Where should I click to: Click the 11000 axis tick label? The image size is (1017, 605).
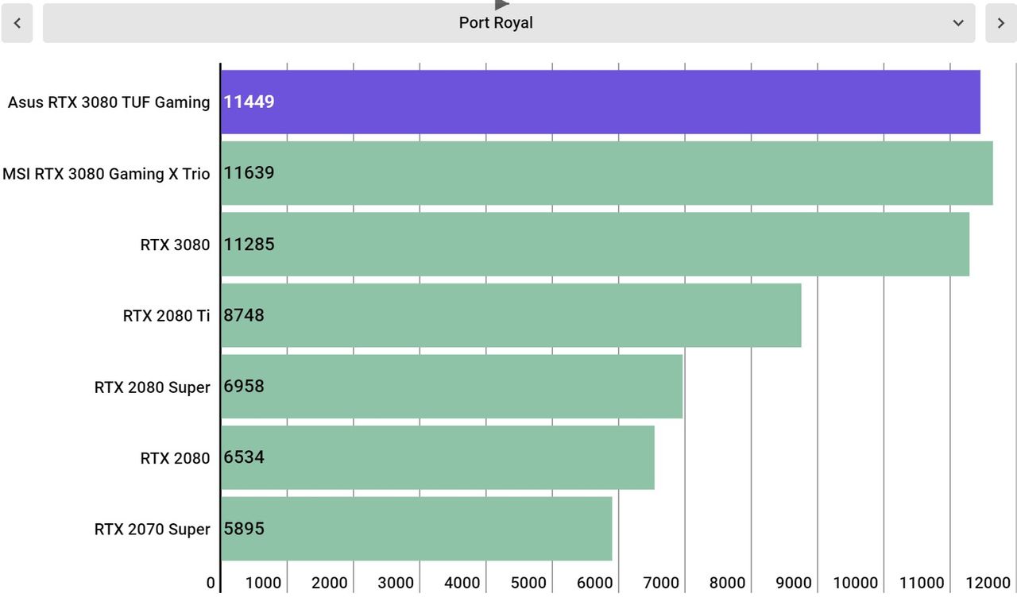point(922,584)
